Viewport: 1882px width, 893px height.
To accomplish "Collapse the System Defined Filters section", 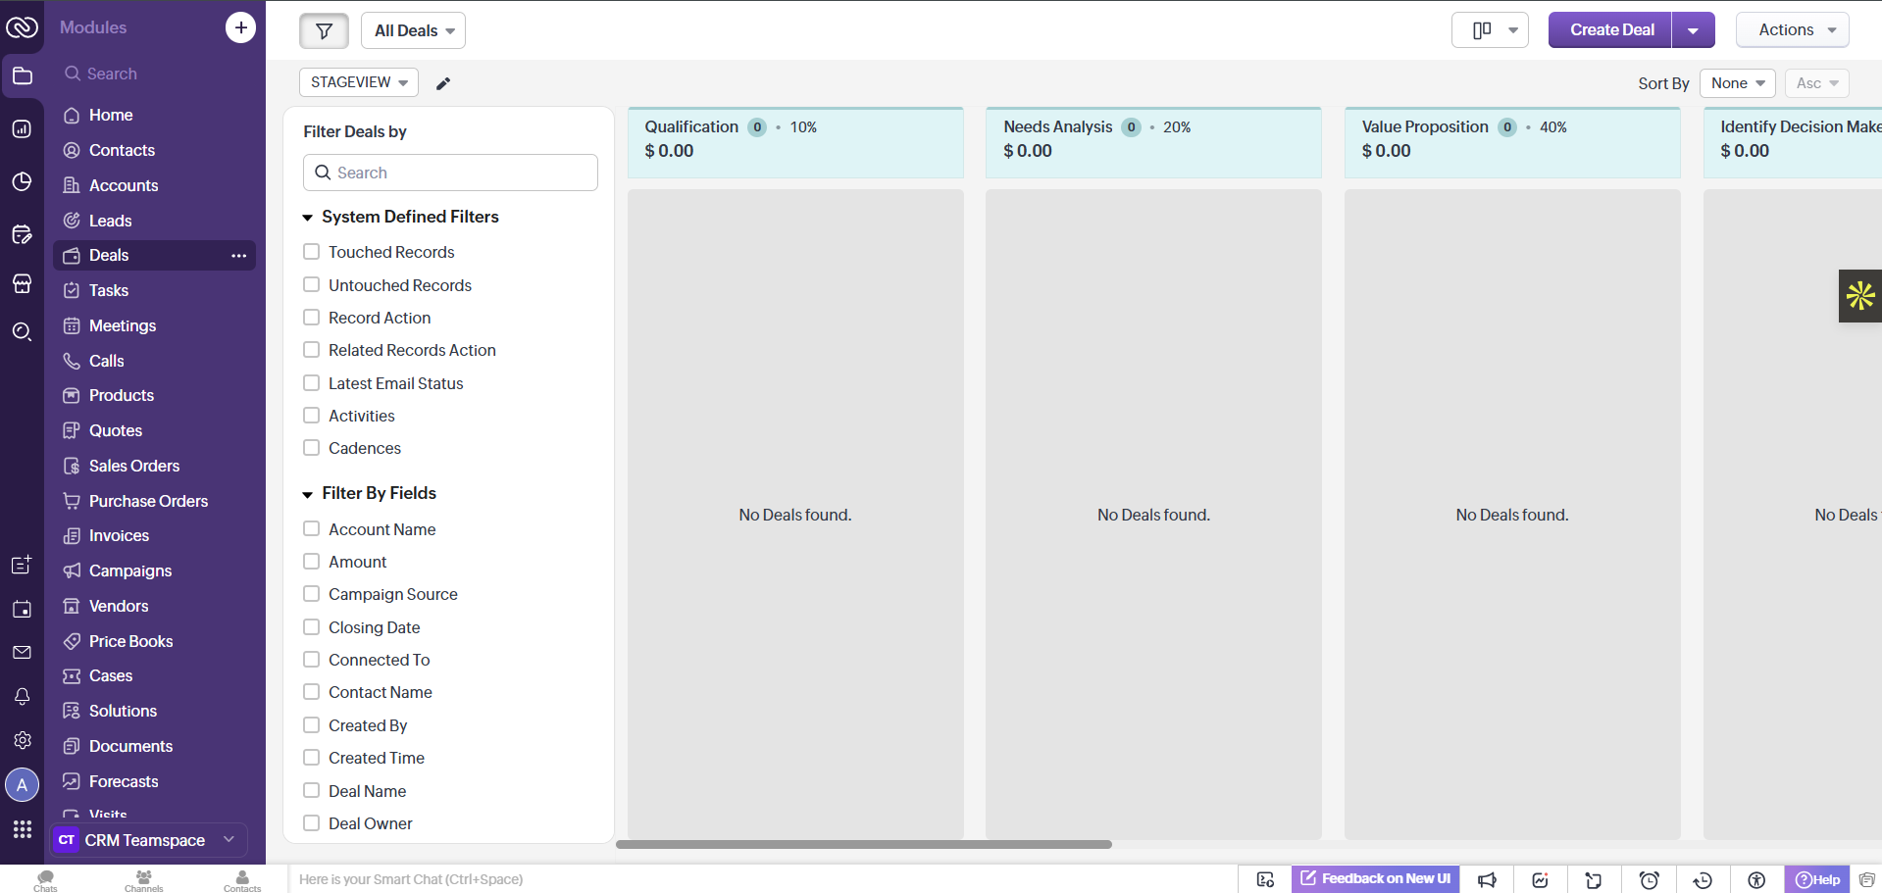I will 308,218.
